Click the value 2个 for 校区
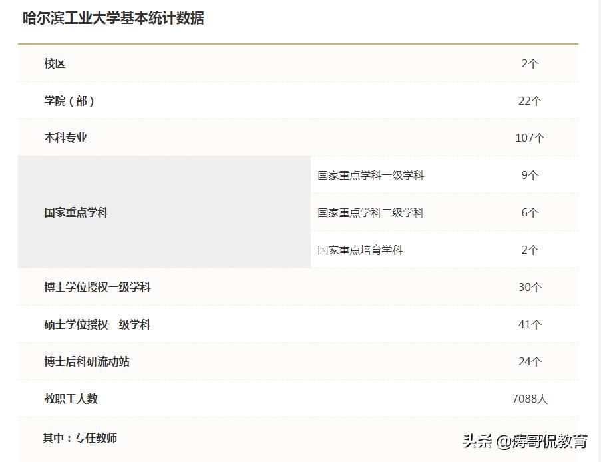 (529, 63)
